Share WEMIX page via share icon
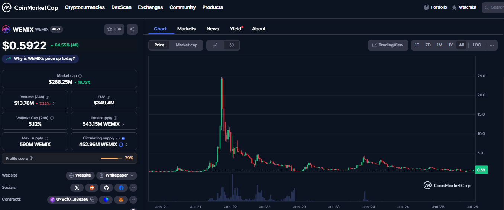The image size is (504, 210). [x=132, y=29]
